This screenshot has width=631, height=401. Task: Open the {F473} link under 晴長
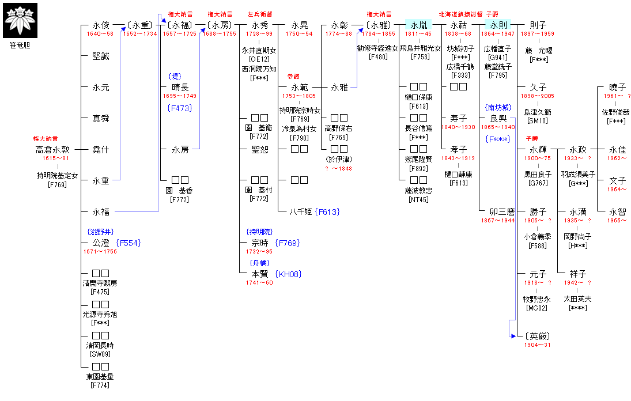tap(179, 108)
